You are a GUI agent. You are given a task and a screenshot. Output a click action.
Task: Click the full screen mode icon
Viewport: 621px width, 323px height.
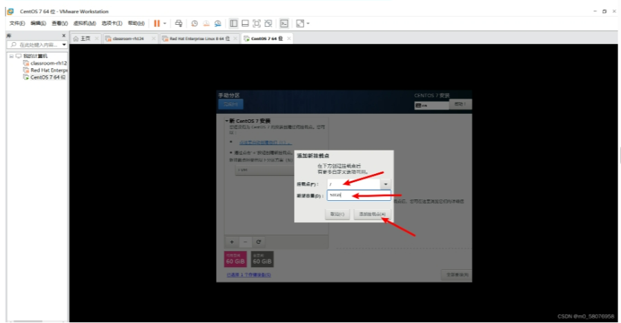pyautogui.click(x=257, y=23)
